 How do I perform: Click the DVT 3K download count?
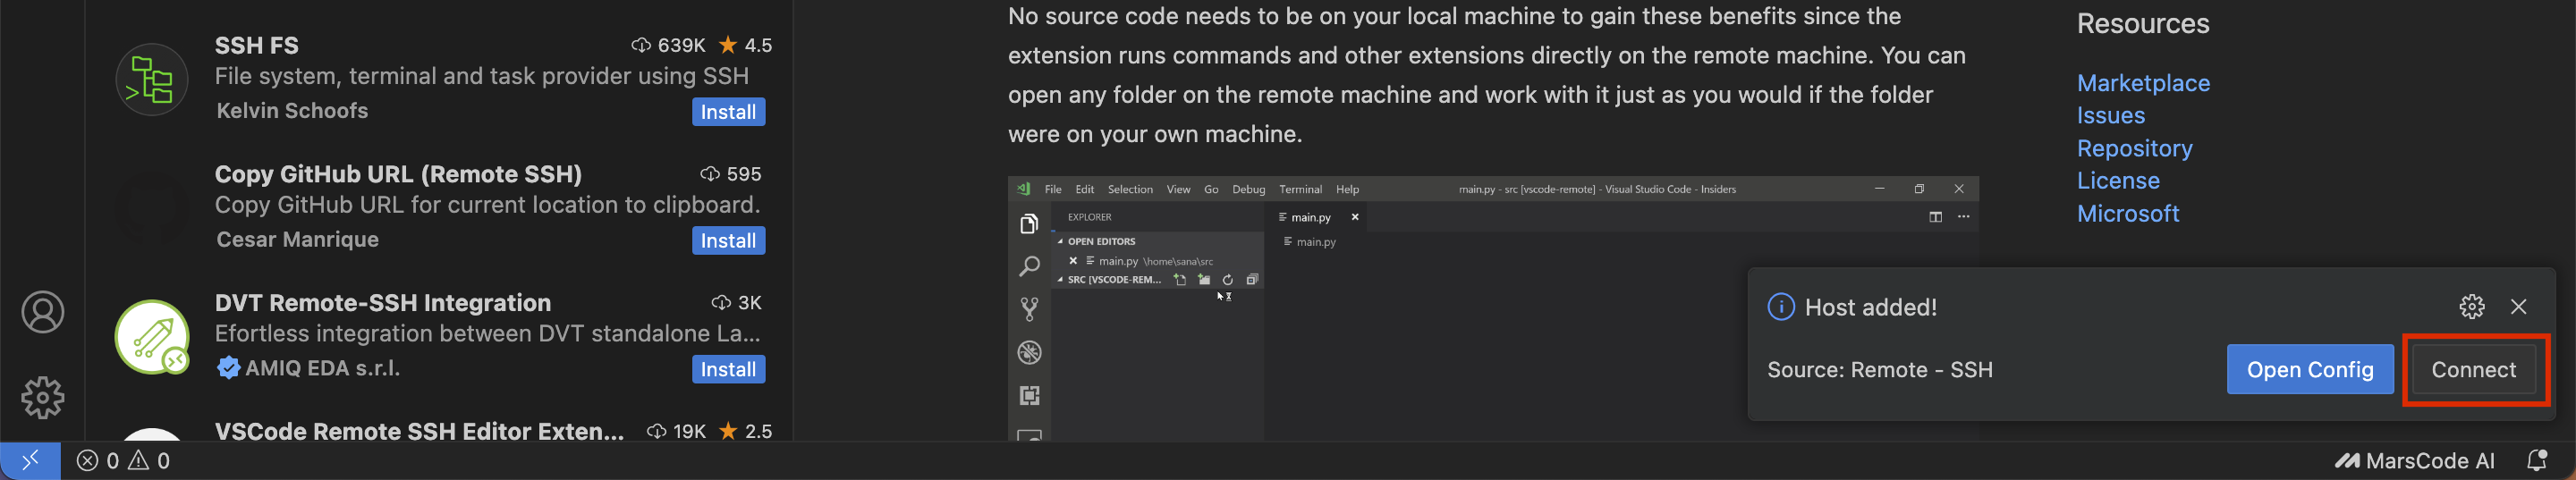736,303
